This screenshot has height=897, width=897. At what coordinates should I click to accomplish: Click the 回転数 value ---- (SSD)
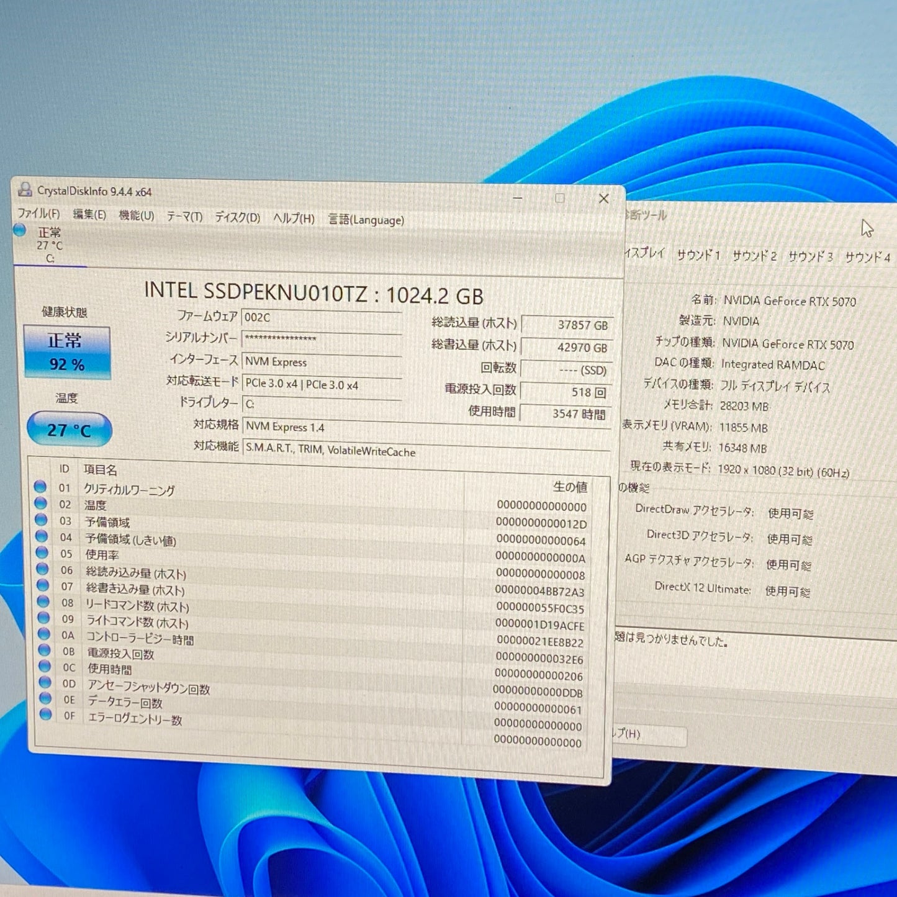point(567,370)
